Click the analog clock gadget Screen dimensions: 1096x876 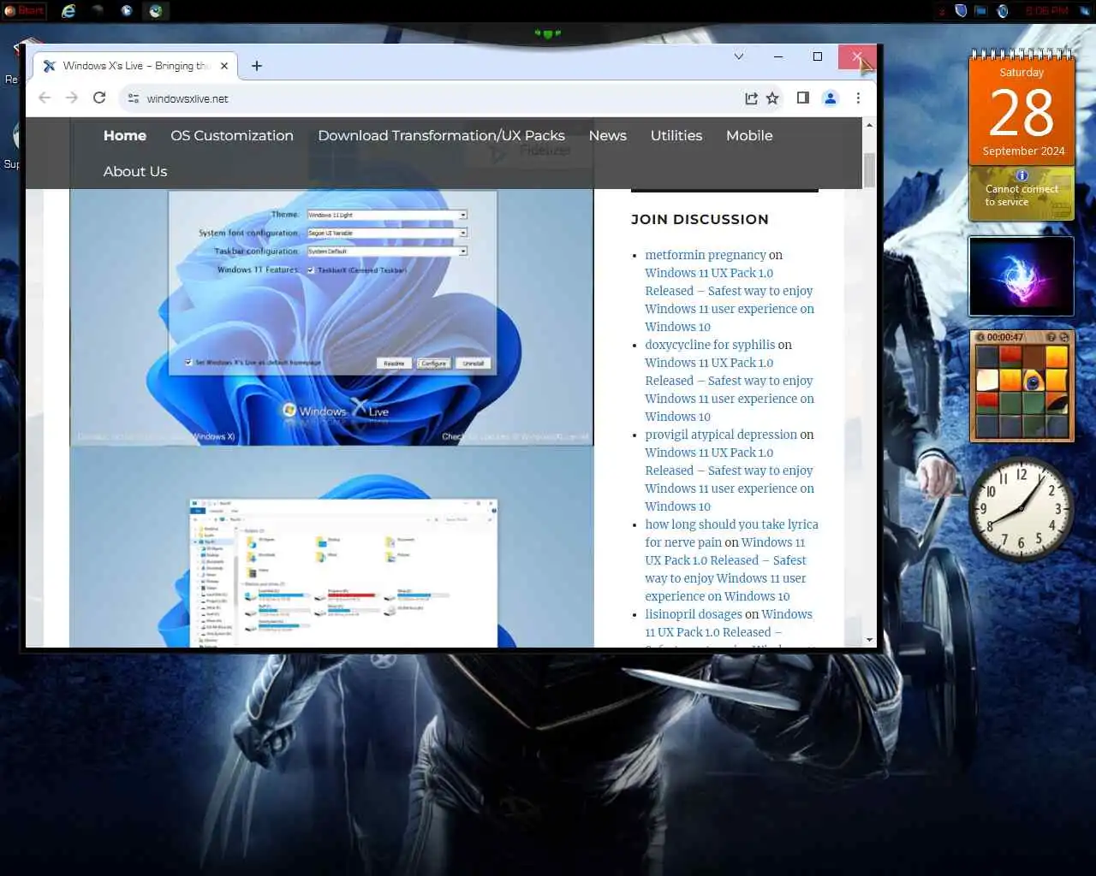pos(1021,508)
